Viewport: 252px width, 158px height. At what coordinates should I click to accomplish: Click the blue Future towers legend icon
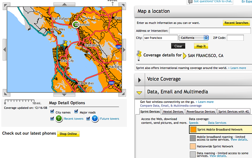click(95, 119)
